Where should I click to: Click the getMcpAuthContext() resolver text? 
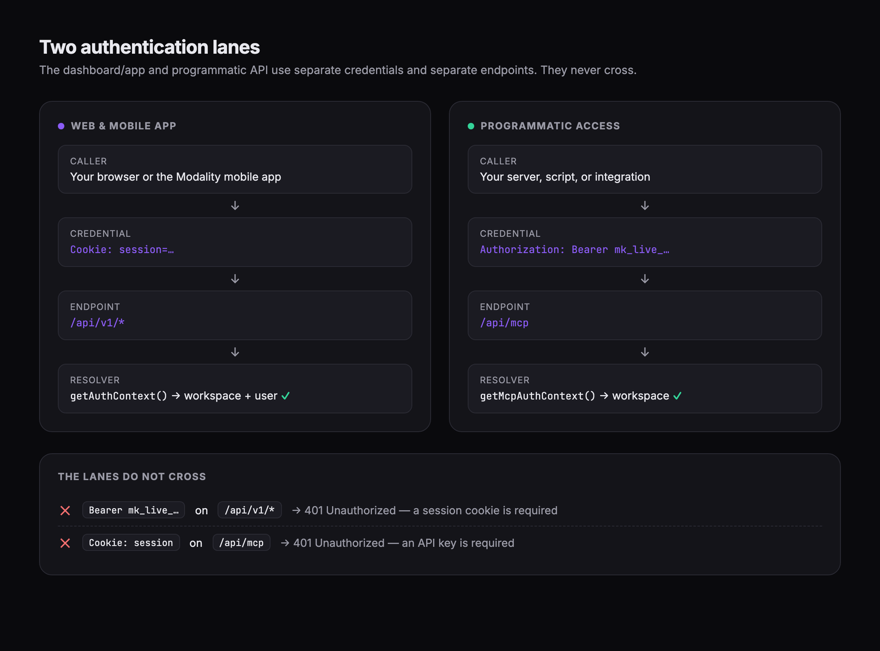[537, 396]
